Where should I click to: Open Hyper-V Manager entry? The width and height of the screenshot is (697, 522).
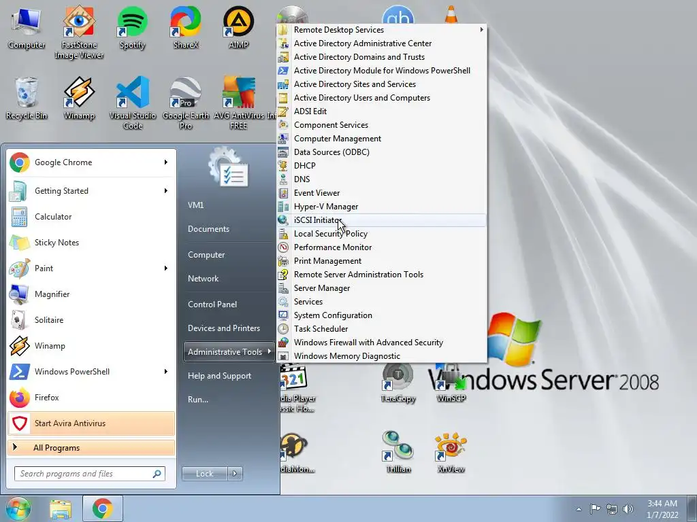pos(381,207)
